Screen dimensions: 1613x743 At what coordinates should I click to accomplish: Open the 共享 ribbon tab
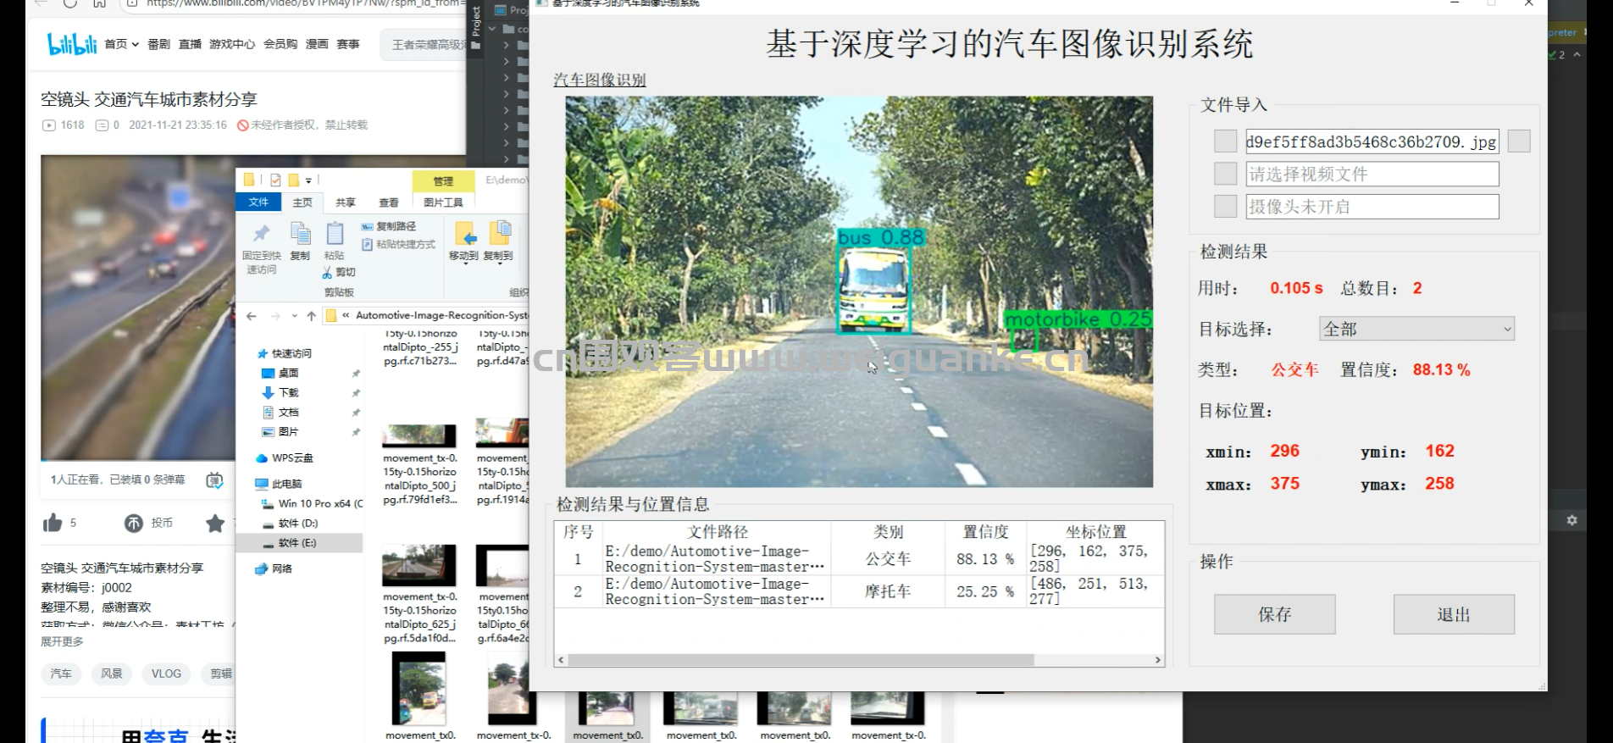click(x=345, y=202)
